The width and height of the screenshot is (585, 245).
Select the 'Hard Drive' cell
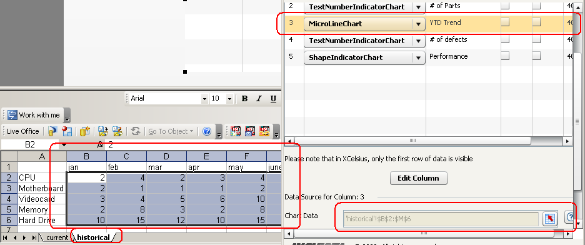pos(42,220)
